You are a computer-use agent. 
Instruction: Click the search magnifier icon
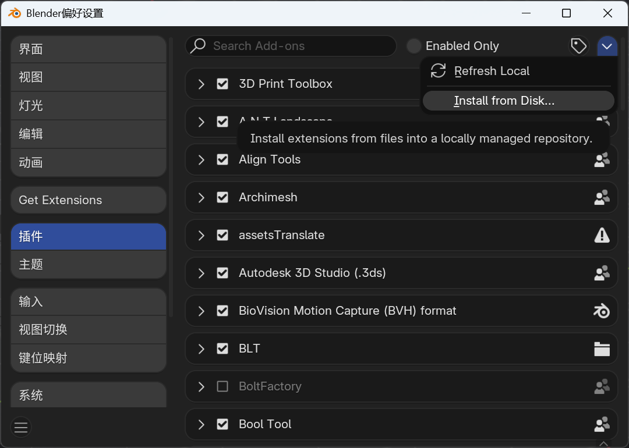coord(198,46)
